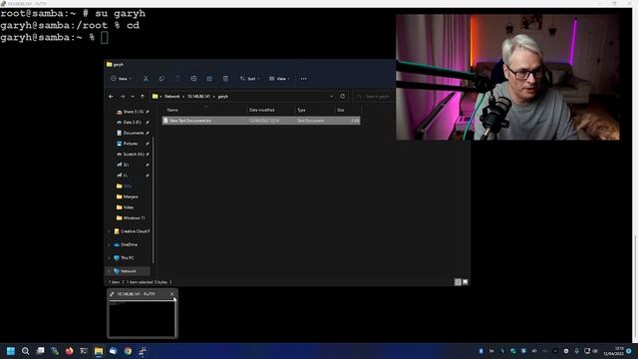This screenshot has width=638, height=359.
Task: Click the PuTTY icon on the taskbar
Action: [143, 351]
